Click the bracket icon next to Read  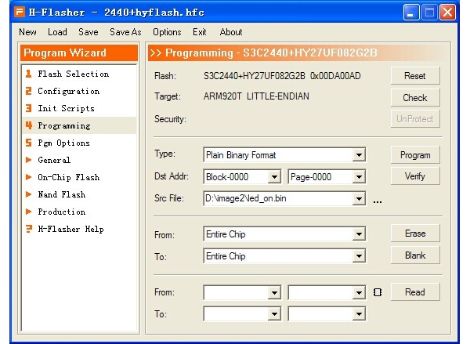(x=378, y=292)
